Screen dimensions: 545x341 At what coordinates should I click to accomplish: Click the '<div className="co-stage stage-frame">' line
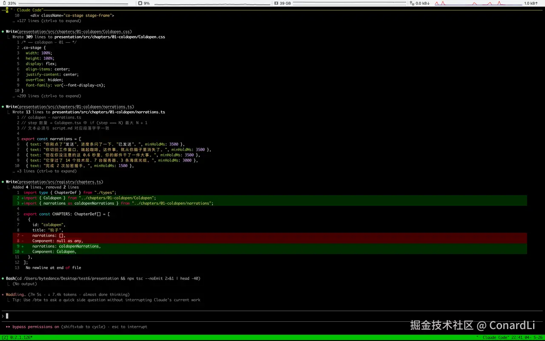(72, 15)
